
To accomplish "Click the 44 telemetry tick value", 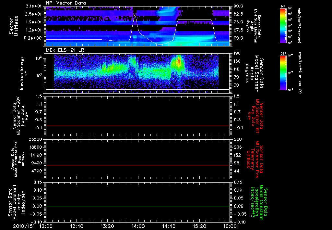I will (x=236, y=171).
